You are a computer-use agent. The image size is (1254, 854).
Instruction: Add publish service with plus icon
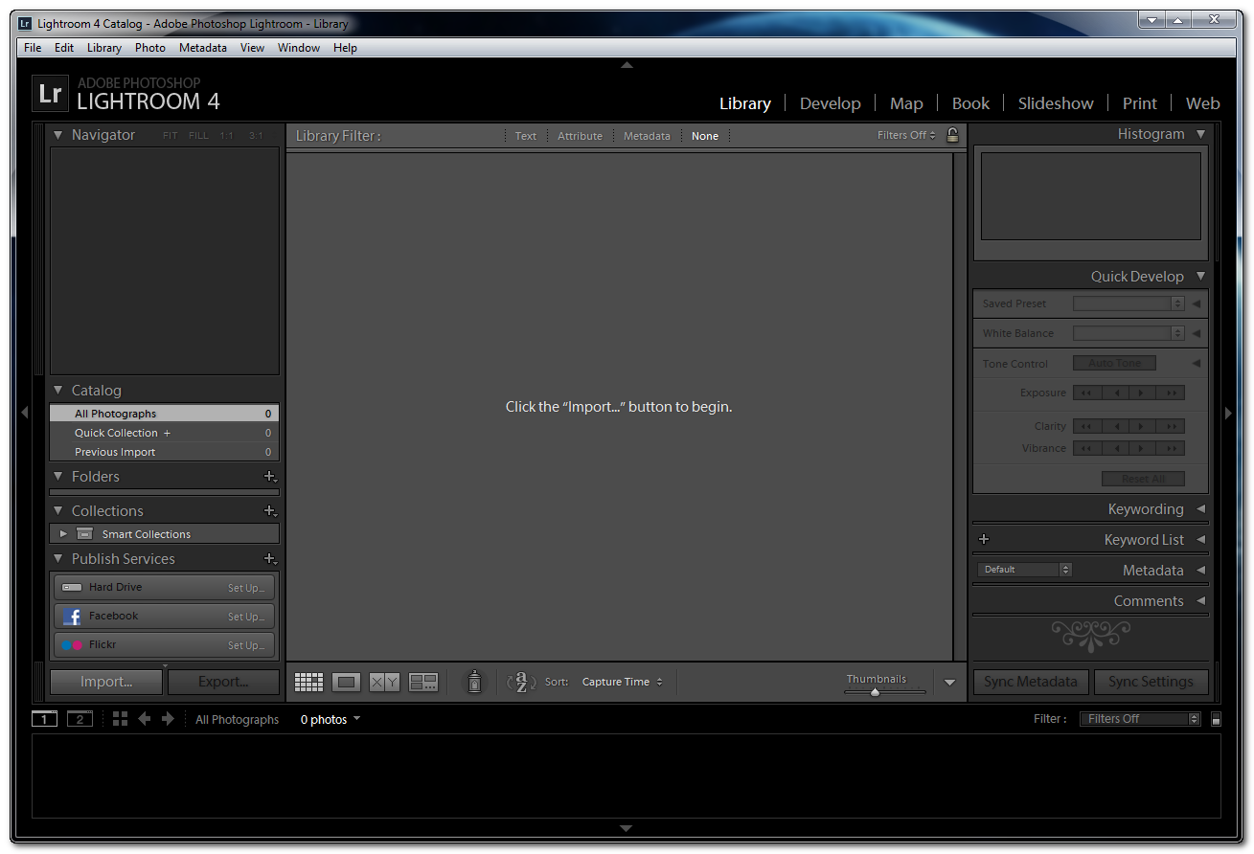(x=270, y=558)
